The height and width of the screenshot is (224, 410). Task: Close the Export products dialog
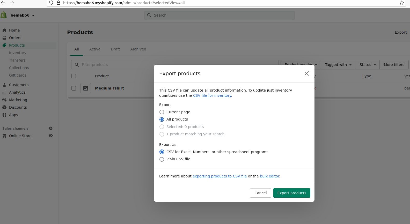coord(306,73)
